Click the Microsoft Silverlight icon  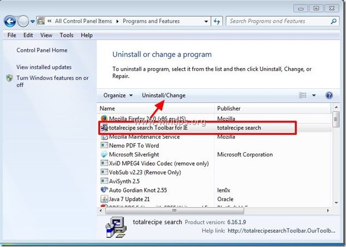click(104, 154)
